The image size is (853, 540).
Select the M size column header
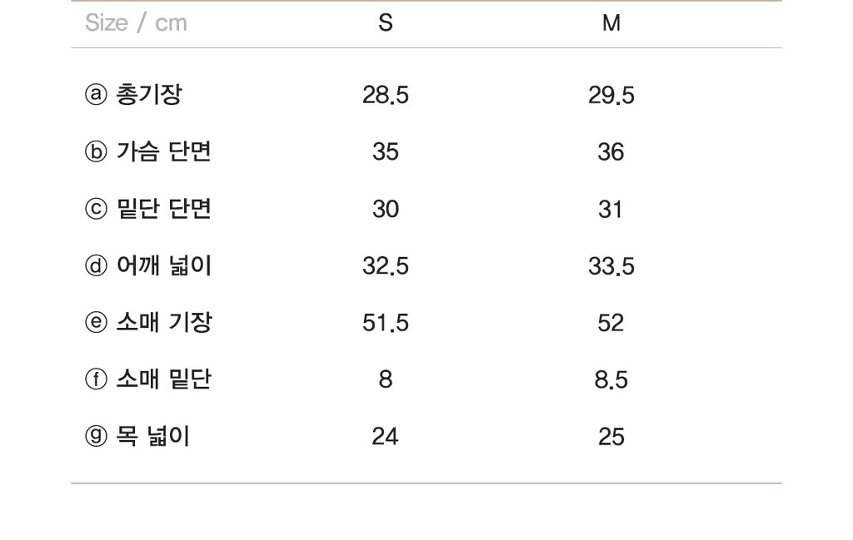coord(611,22)
